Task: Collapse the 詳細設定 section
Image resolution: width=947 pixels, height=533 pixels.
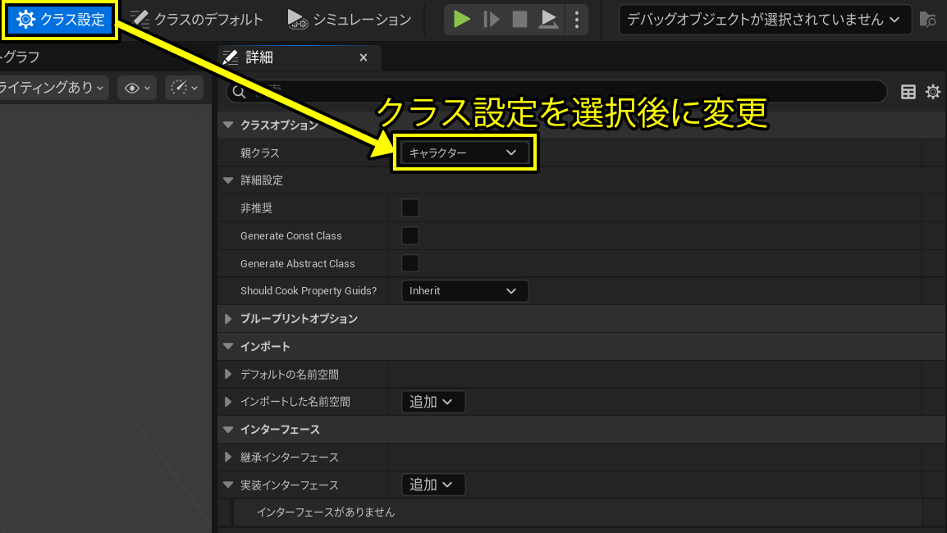Action: click(x=228, y=180)
